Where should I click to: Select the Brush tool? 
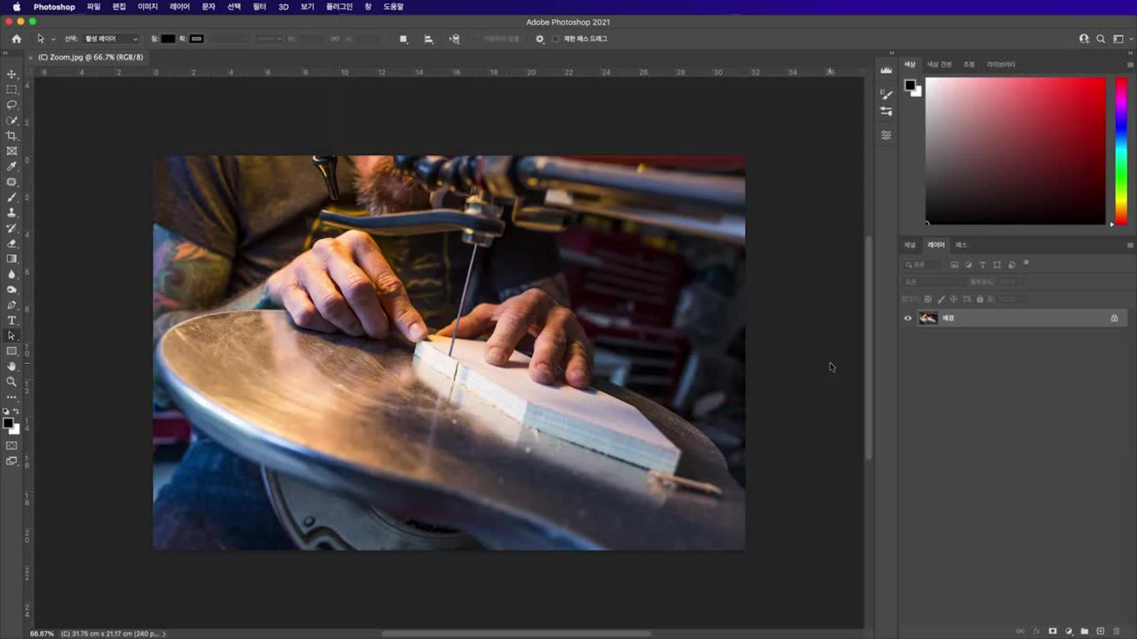click(11, 197)
